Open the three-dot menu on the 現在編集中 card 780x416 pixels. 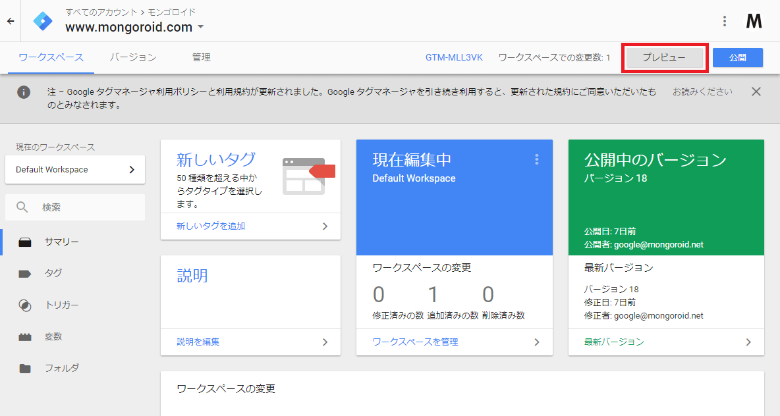[536, 159]
